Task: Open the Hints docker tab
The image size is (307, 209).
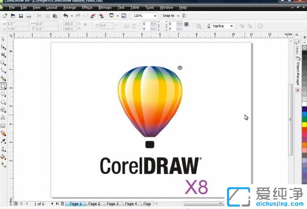Action: [297, 47]
